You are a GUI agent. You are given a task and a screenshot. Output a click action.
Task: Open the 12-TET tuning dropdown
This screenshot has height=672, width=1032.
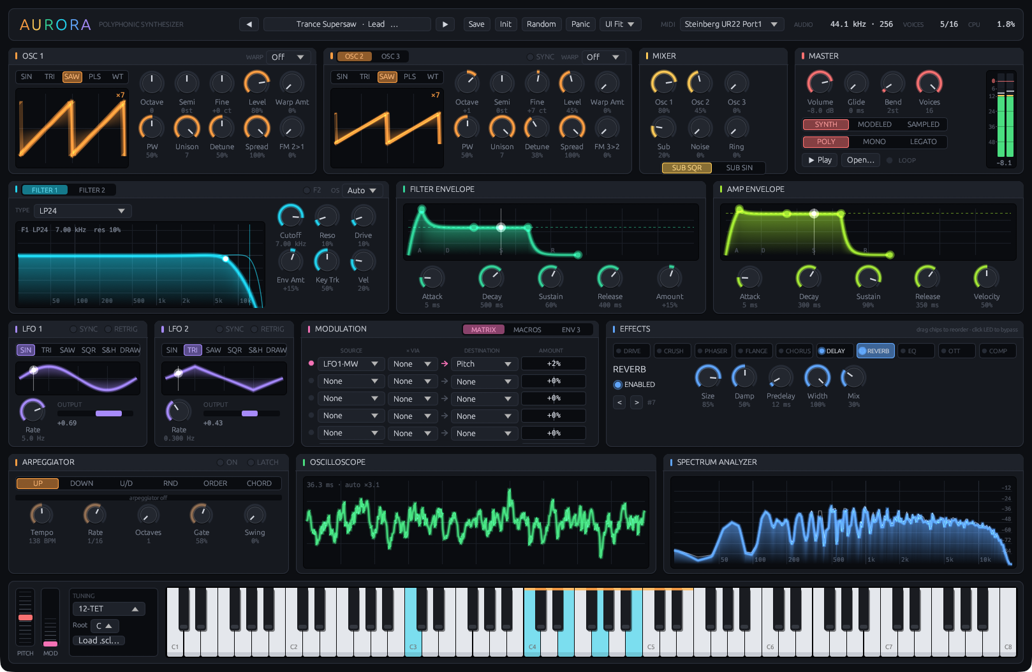coord(109,609)
